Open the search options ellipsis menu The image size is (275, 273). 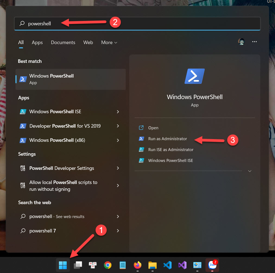pos(254,41)
